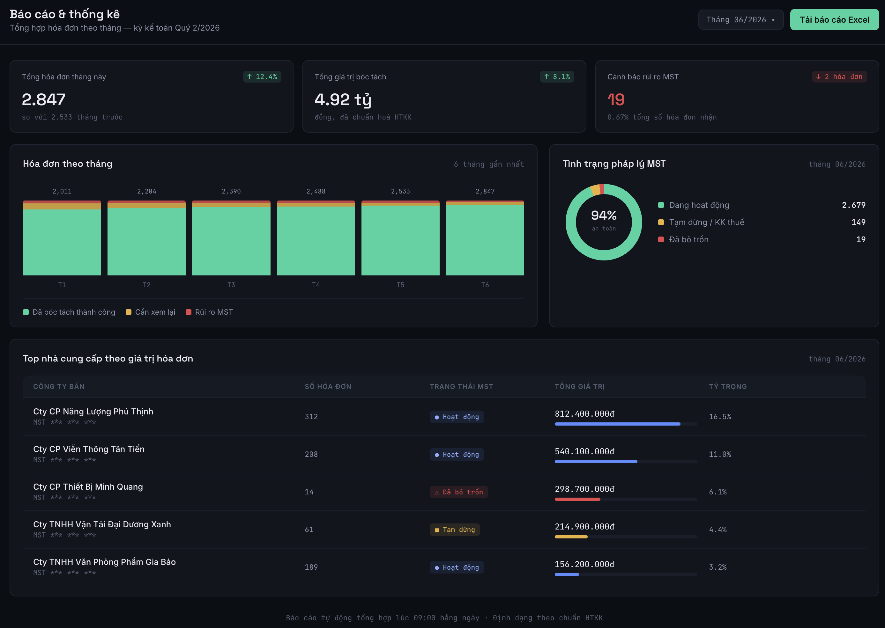Click yellow progress bar under 214.900.000đ

[571, 537]
